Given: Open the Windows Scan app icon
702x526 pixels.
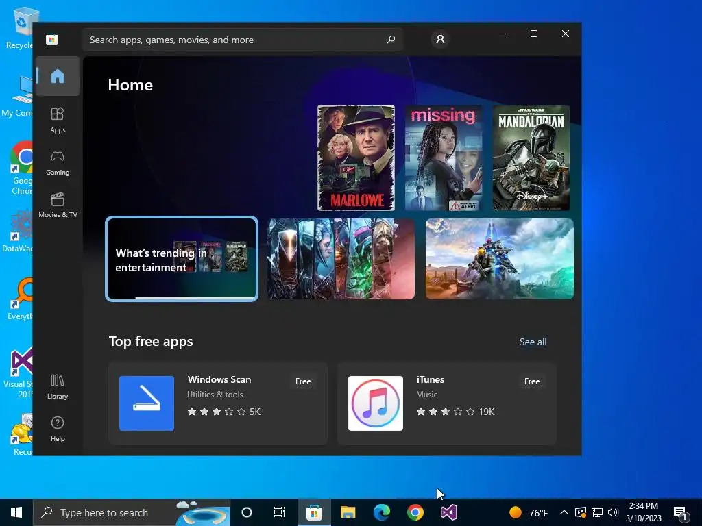Looking at the screenshot, I should [147, 403].
